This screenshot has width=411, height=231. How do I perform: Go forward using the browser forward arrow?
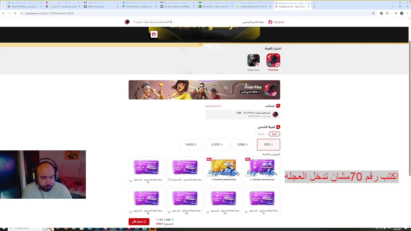(x=9, y=13)
